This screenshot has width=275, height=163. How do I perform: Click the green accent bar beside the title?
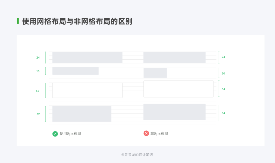pos(18,21)
